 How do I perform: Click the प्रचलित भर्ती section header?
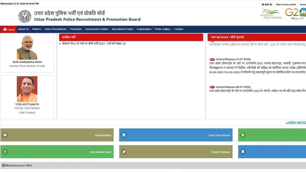131,37
